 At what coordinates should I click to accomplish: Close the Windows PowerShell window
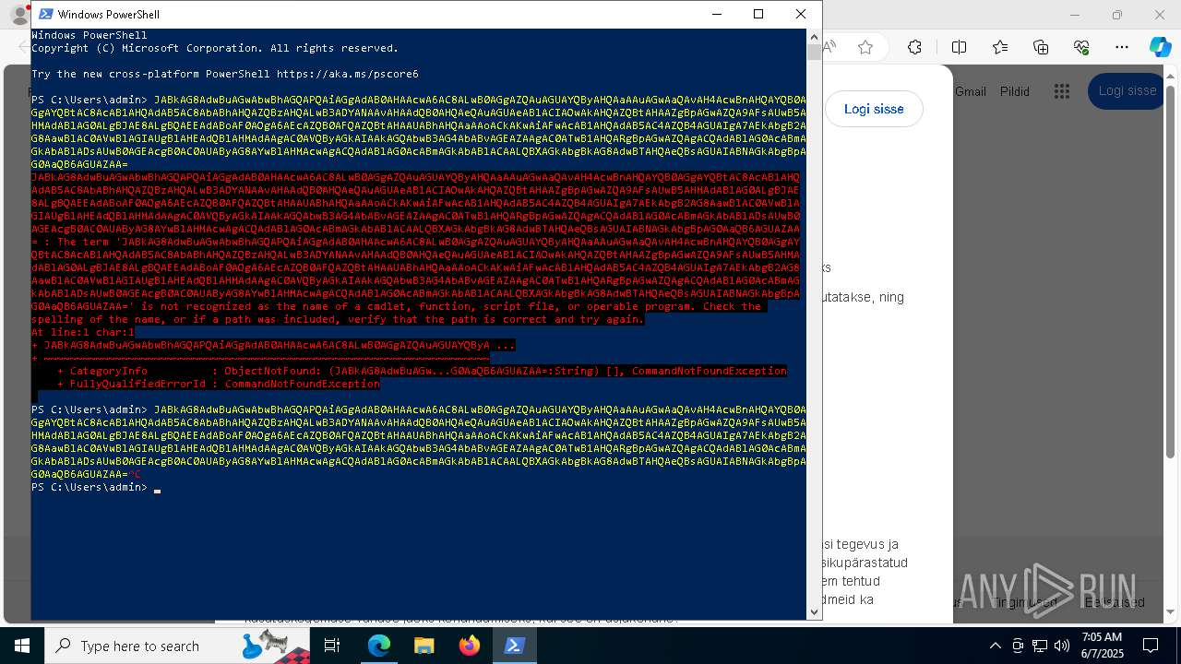click(801, 14)
